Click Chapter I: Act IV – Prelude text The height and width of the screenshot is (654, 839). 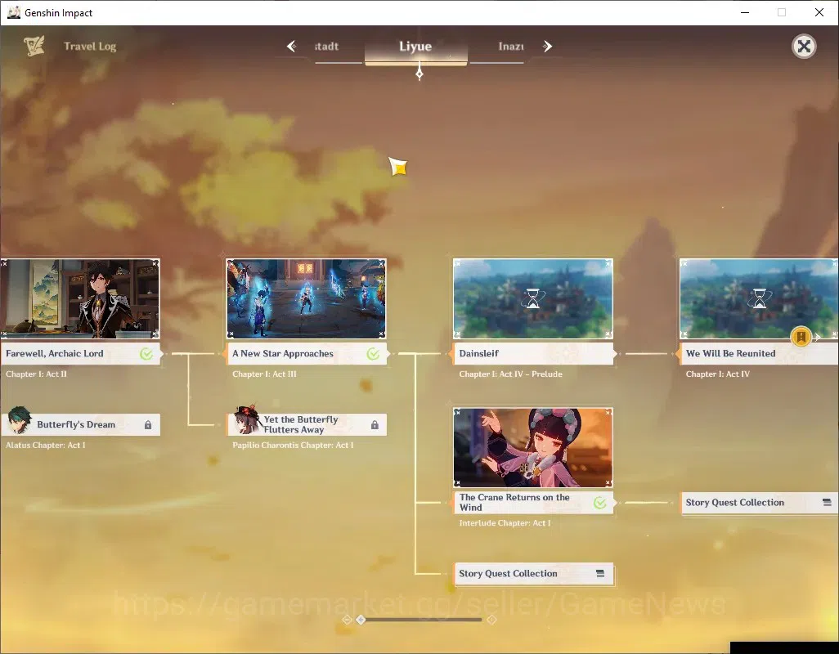(510, 374)
